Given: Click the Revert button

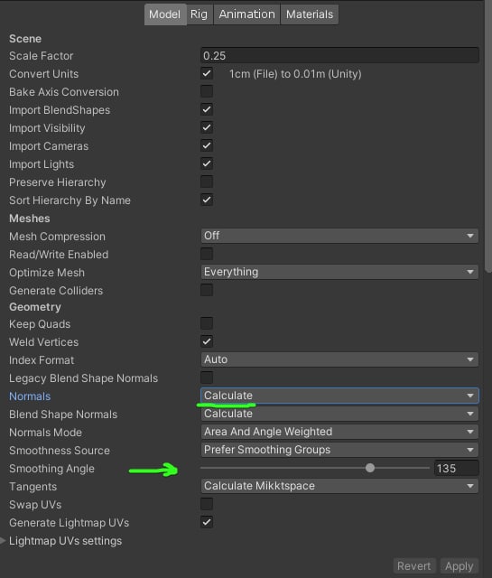Looking at the screenshot, I should click(x=414, y=566).
